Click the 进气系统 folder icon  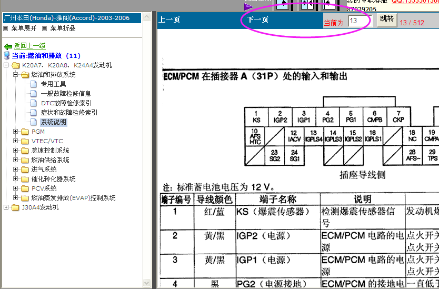pos(25,170)
